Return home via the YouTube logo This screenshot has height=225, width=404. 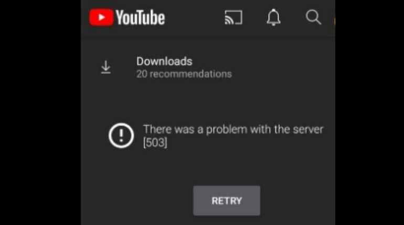click(x=127, y=17)
